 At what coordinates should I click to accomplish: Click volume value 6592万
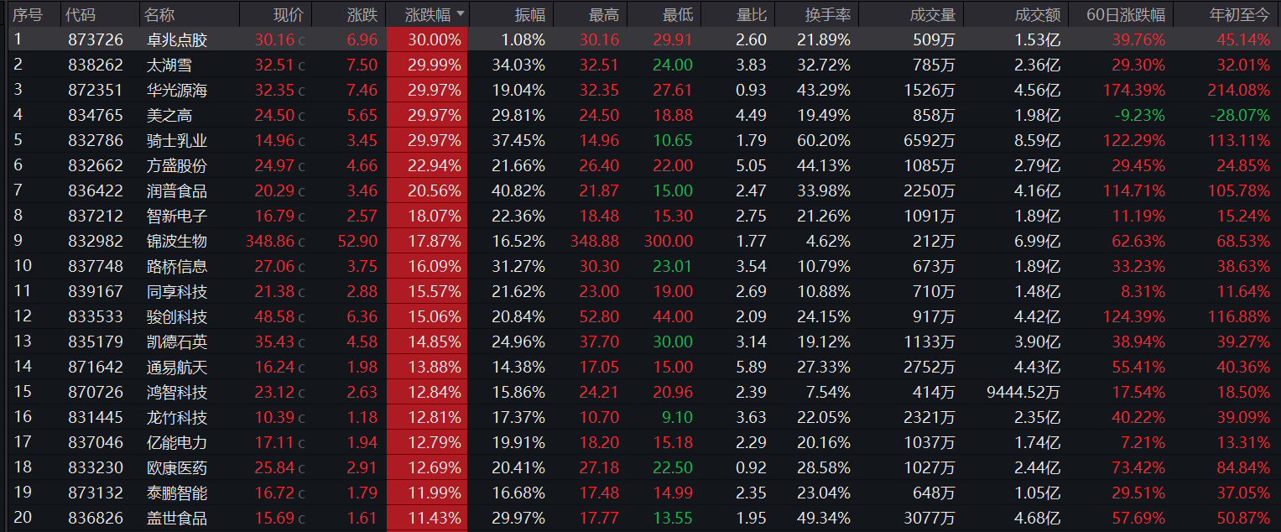pyautogui.click(x=929, y=140)
